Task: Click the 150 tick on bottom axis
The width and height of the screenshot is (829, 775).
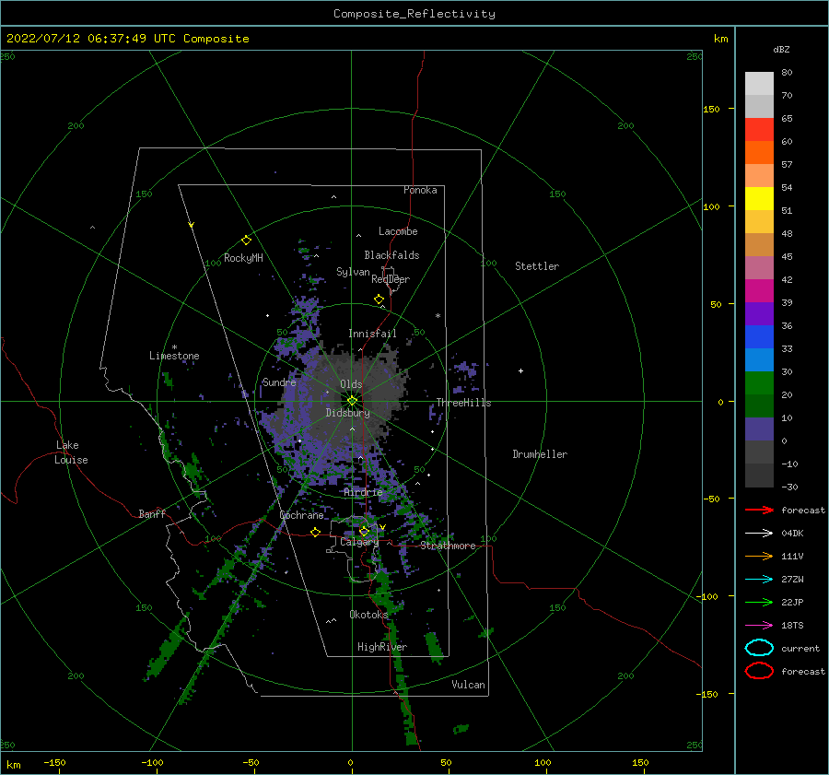Action: pyautogui.click(x=640, y=762)
